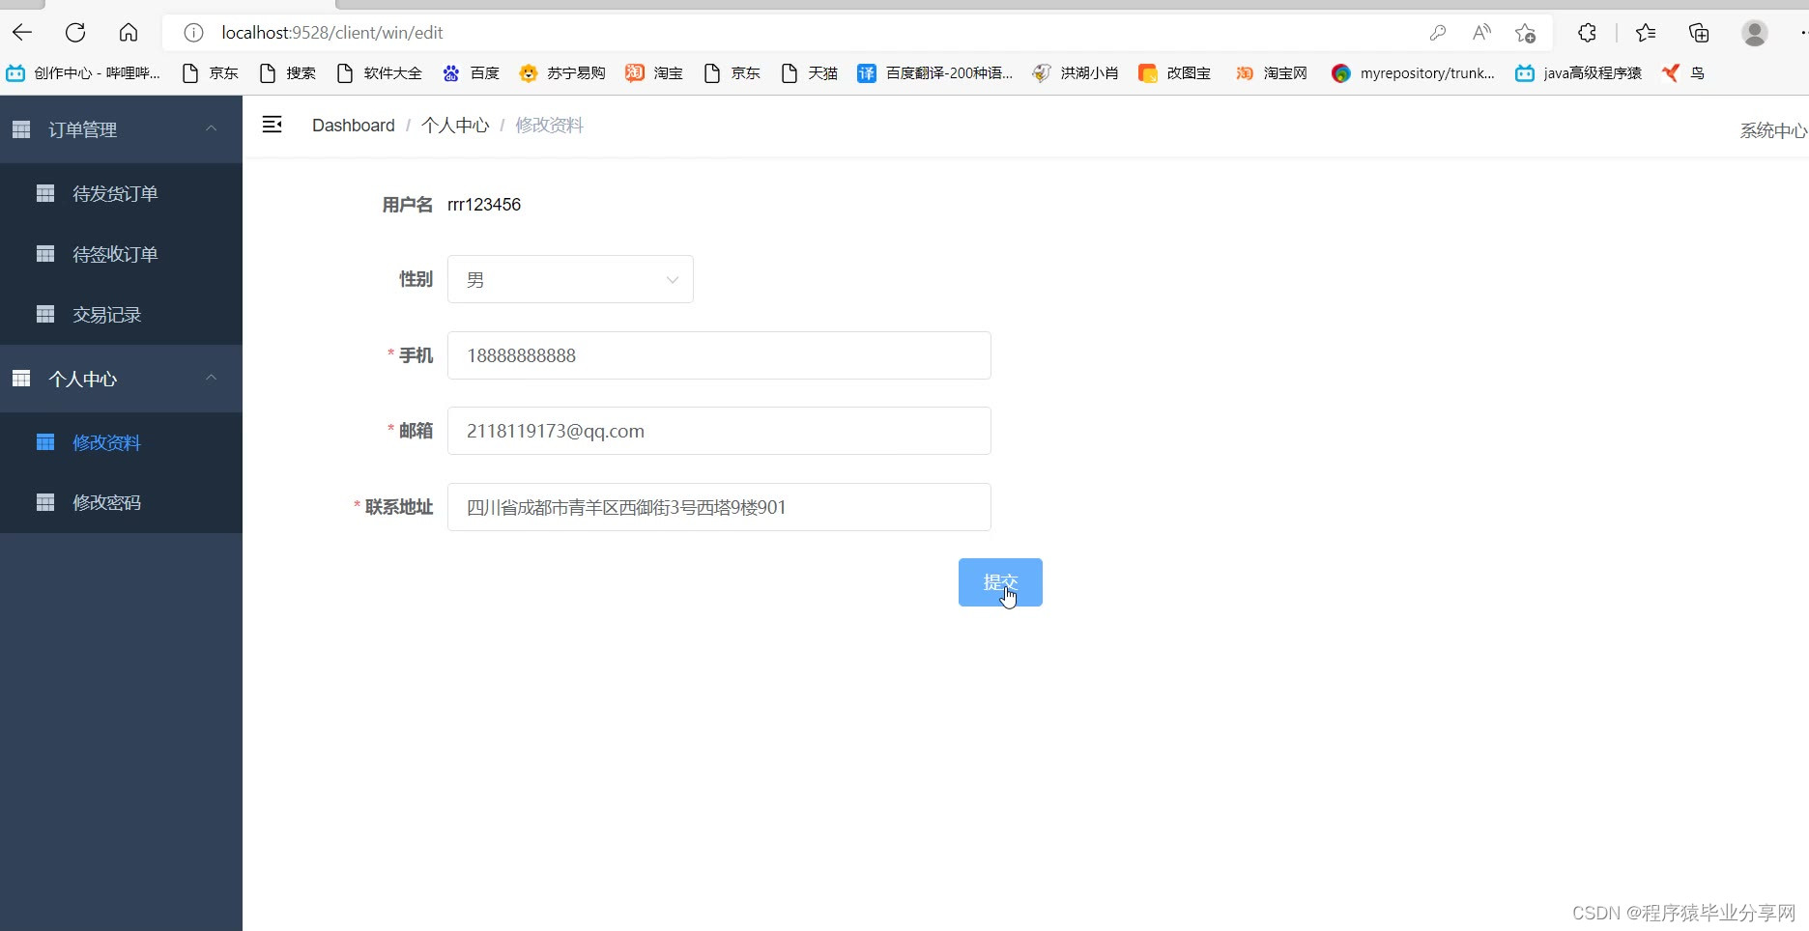Image resolution: width=1809 pixels, height=931 pixels.
Task: Toggle the sidebar hamburger icon
Action: (273, 125)
